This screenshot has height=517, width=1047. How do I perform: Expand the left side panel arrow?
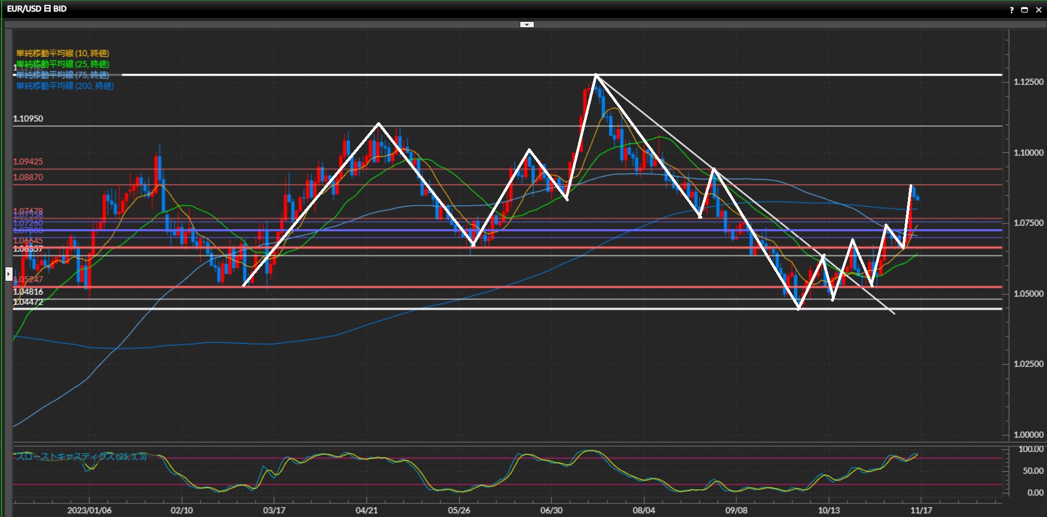click(9, 274)
